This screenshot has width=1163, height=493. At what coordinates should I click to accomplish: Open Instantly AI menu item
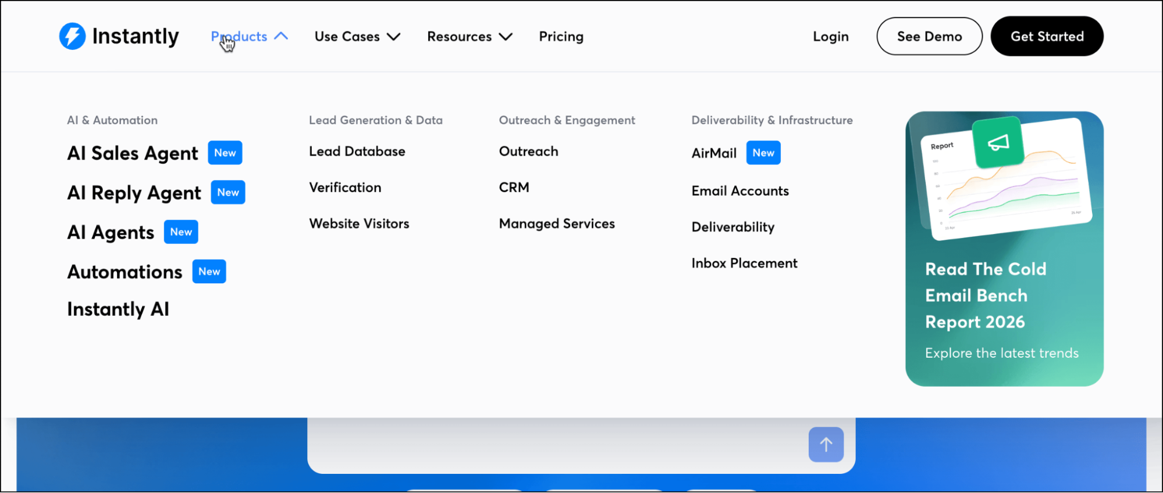[118, 309]
